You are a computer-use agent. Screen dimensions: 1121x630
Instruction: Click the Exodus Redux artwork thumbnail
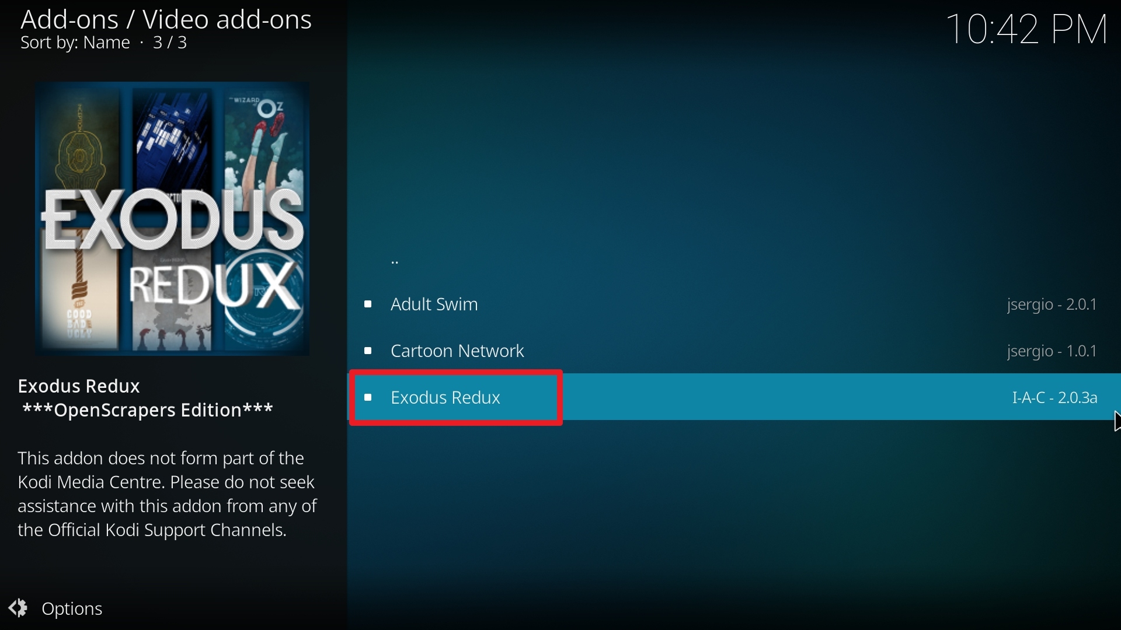173,219
